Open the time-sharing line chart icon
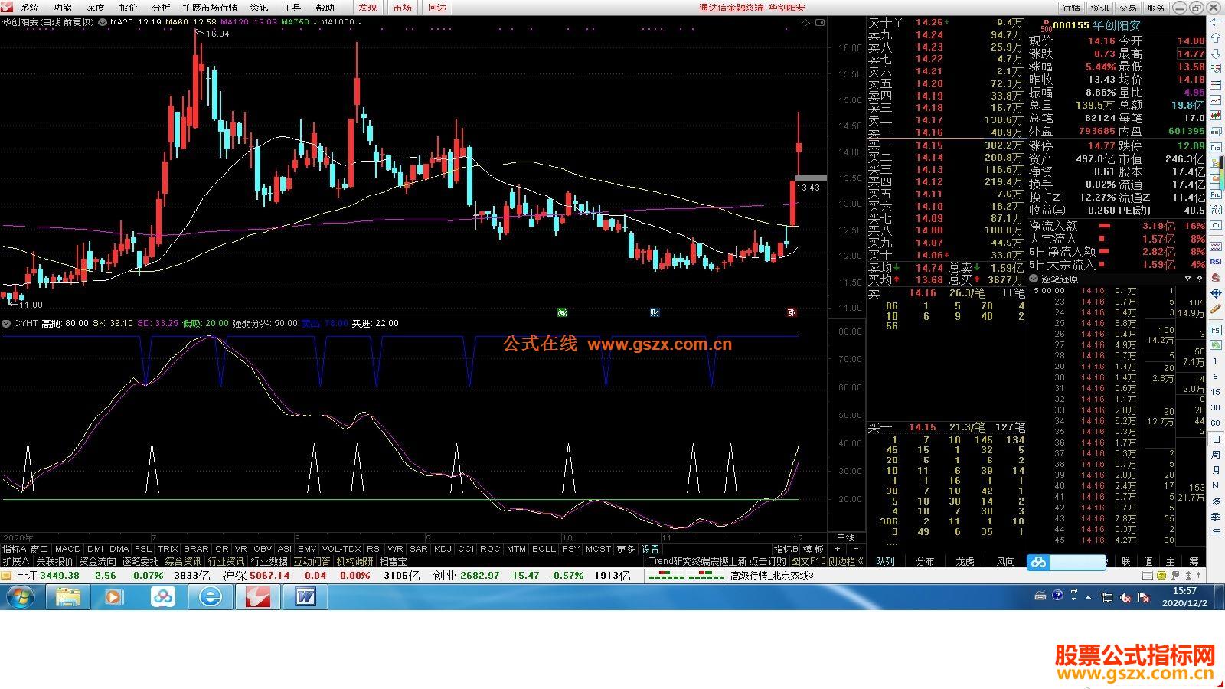1225x689 pixels. click(1215, 100)
